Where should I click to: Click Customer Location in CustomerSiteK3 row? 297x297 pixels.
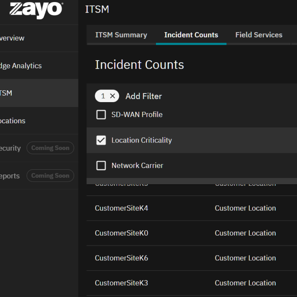[245, 283]
